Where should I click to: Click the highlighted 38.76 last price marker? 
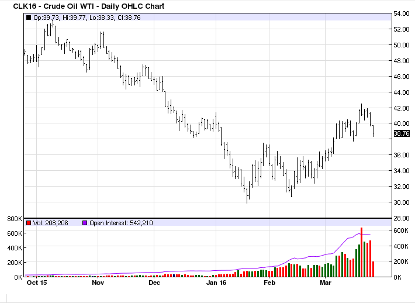402,133
